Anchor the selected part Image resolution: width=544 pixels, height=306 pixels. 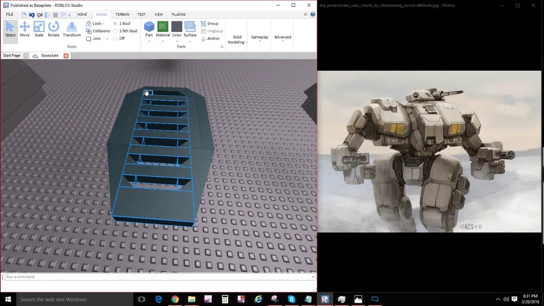[210, 39]
